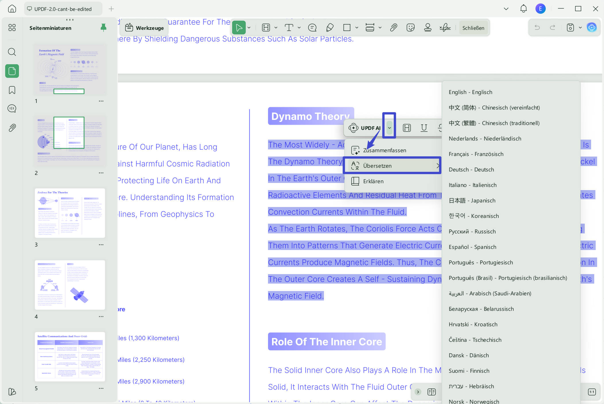
Task: Click the UPDF AI button in floating toolbar
Action: (364, 128)
